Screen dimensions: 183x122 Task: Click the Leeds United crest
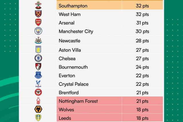38,117
